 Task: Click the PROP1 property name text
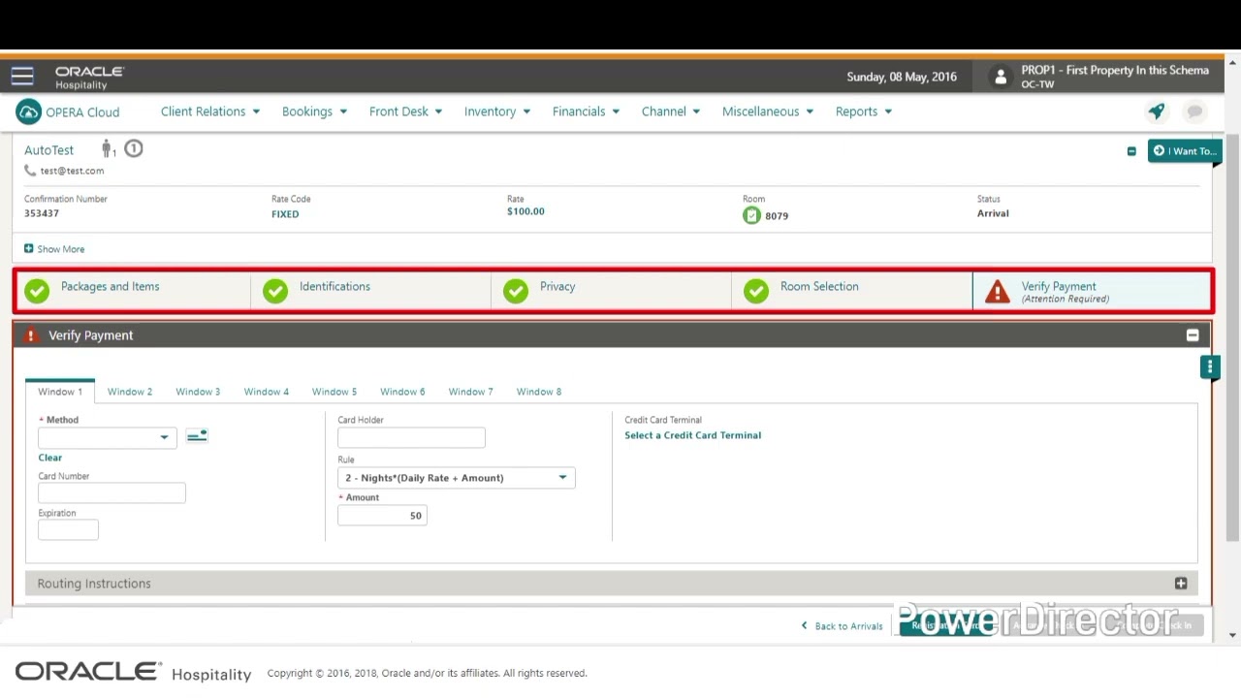click(1115, 71)
